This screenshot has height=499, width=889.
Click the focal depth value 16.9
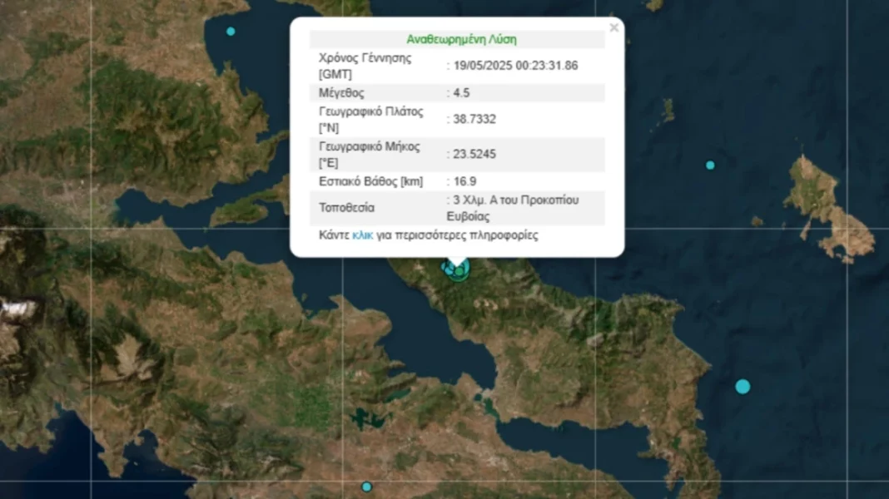(463, 180)
